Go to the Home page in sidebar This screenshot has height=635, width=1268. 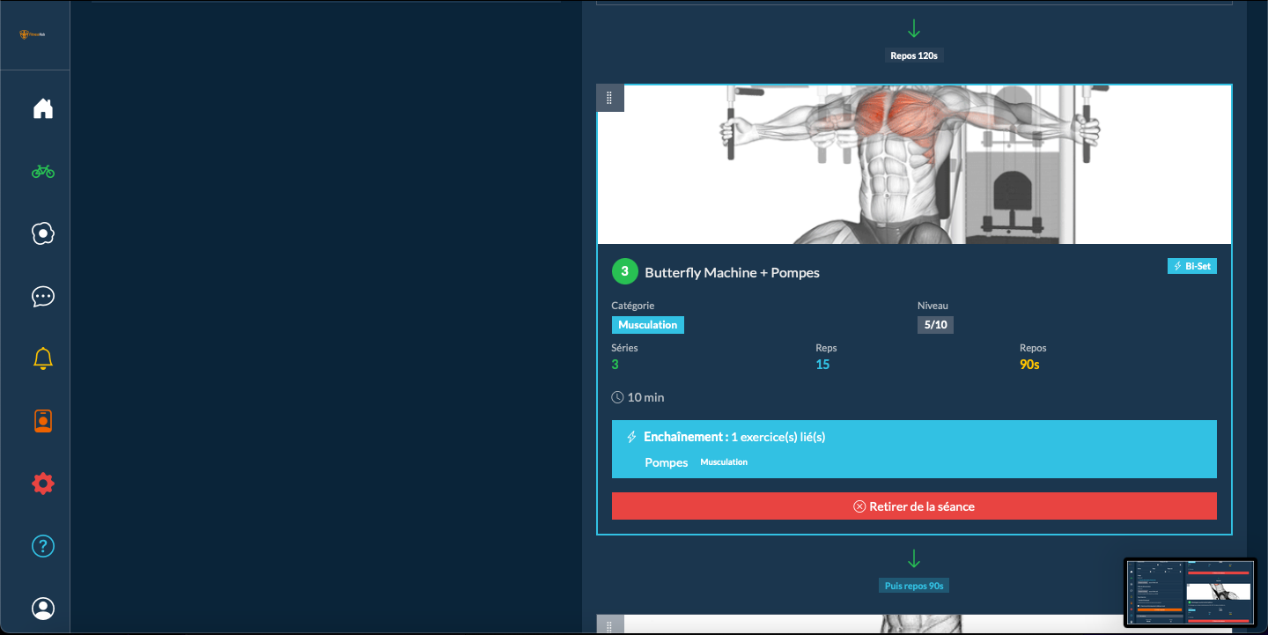coord(43,109)
